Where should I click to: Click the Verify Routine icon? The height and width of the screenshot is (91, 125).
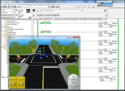tap(52, 6)
